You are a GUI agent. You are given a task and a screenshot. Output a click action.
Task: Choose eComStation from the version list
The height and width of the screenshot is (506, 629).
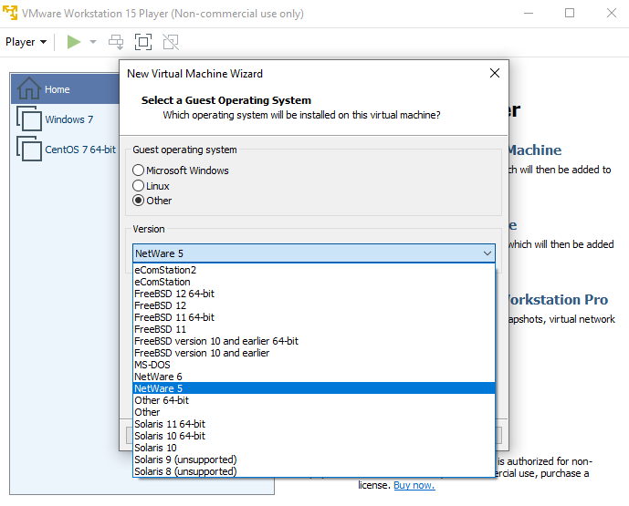tap(314, 282)
